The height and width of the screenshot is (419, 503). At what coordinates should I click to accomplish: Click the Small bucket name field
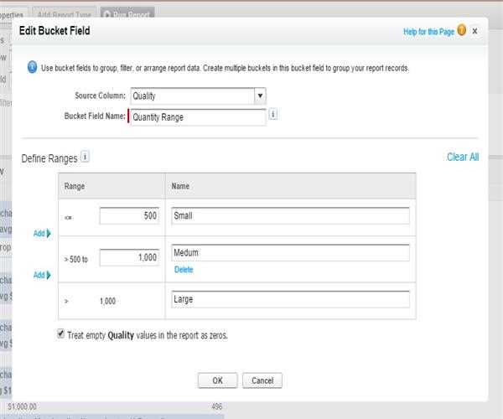click(289, 216)
